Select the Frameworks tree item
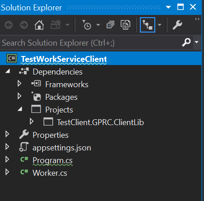This screenshot has height=201, width=204. pos(67,84)
